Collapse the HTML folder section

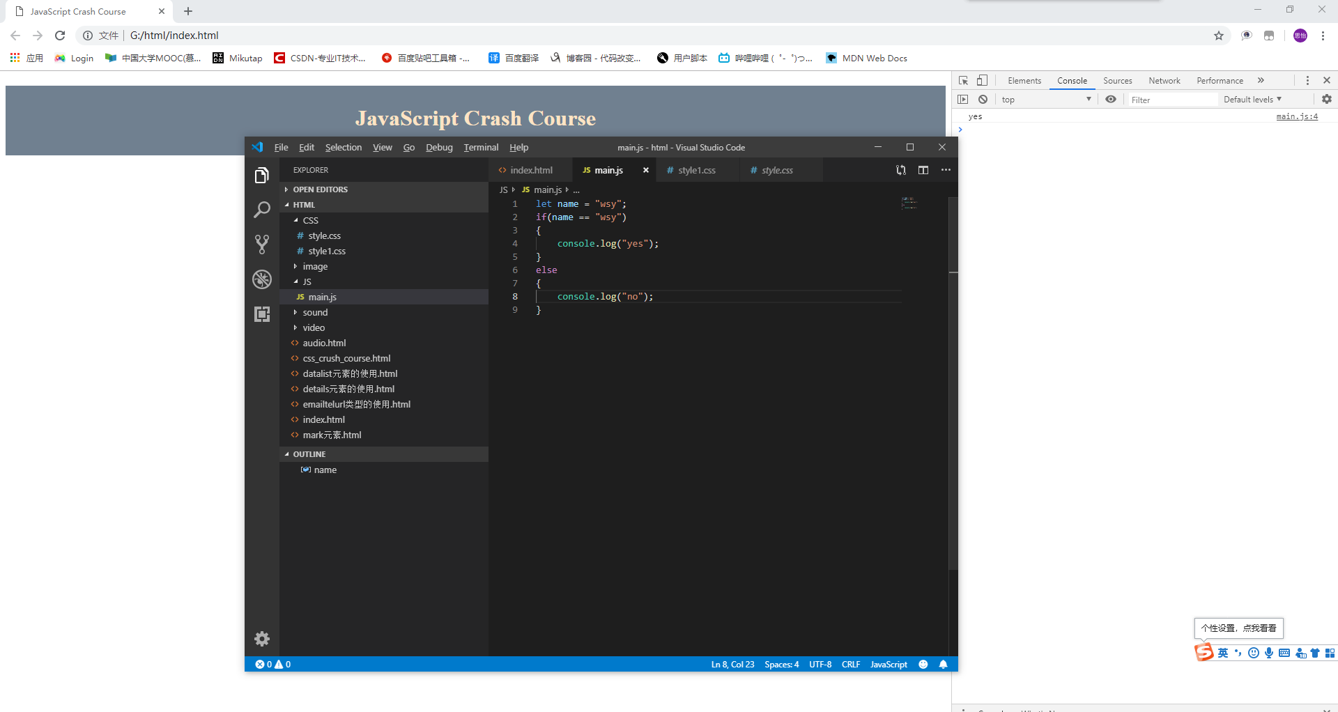pos(384,205)
